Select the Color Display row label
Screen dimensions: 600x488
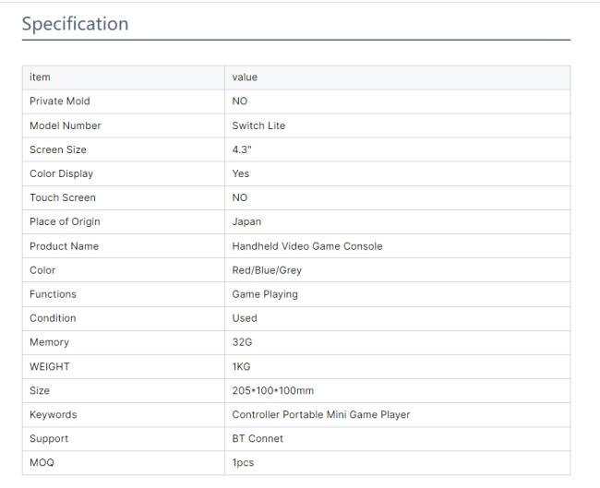61,173
